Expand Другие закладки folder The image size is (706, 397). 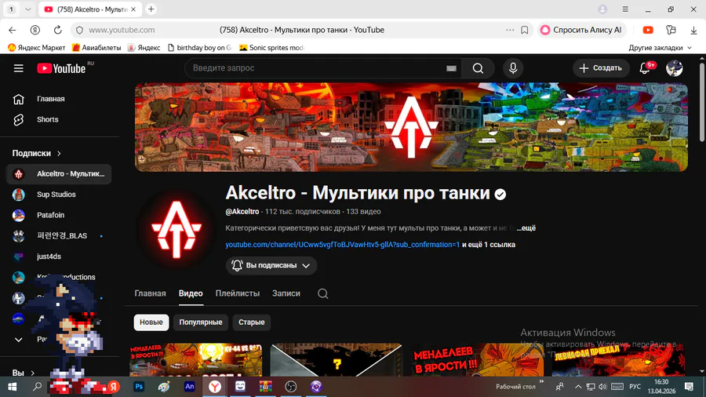660,48
